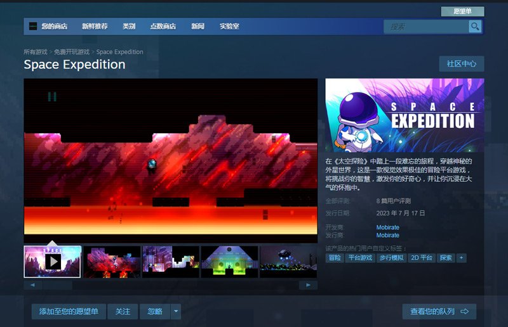Open 所有游戏 breadcrumb link
508x327 pixels.
pyautogui.click(x=36, y=52)
